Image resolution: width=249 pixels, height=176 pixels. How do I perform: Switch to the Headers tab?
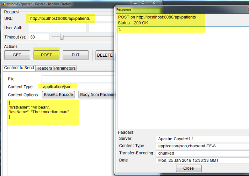pos(44,68)
